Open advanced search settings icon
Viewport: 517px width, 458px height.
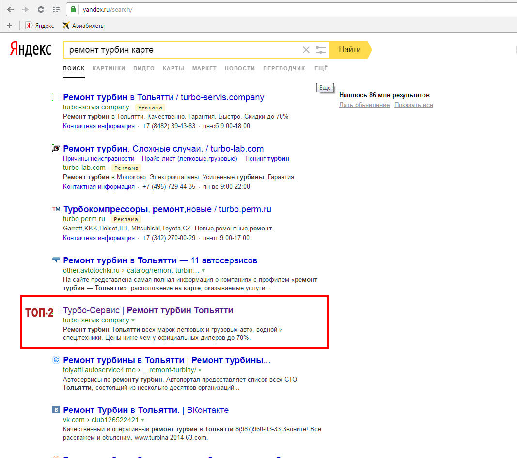tap(320, 50)
